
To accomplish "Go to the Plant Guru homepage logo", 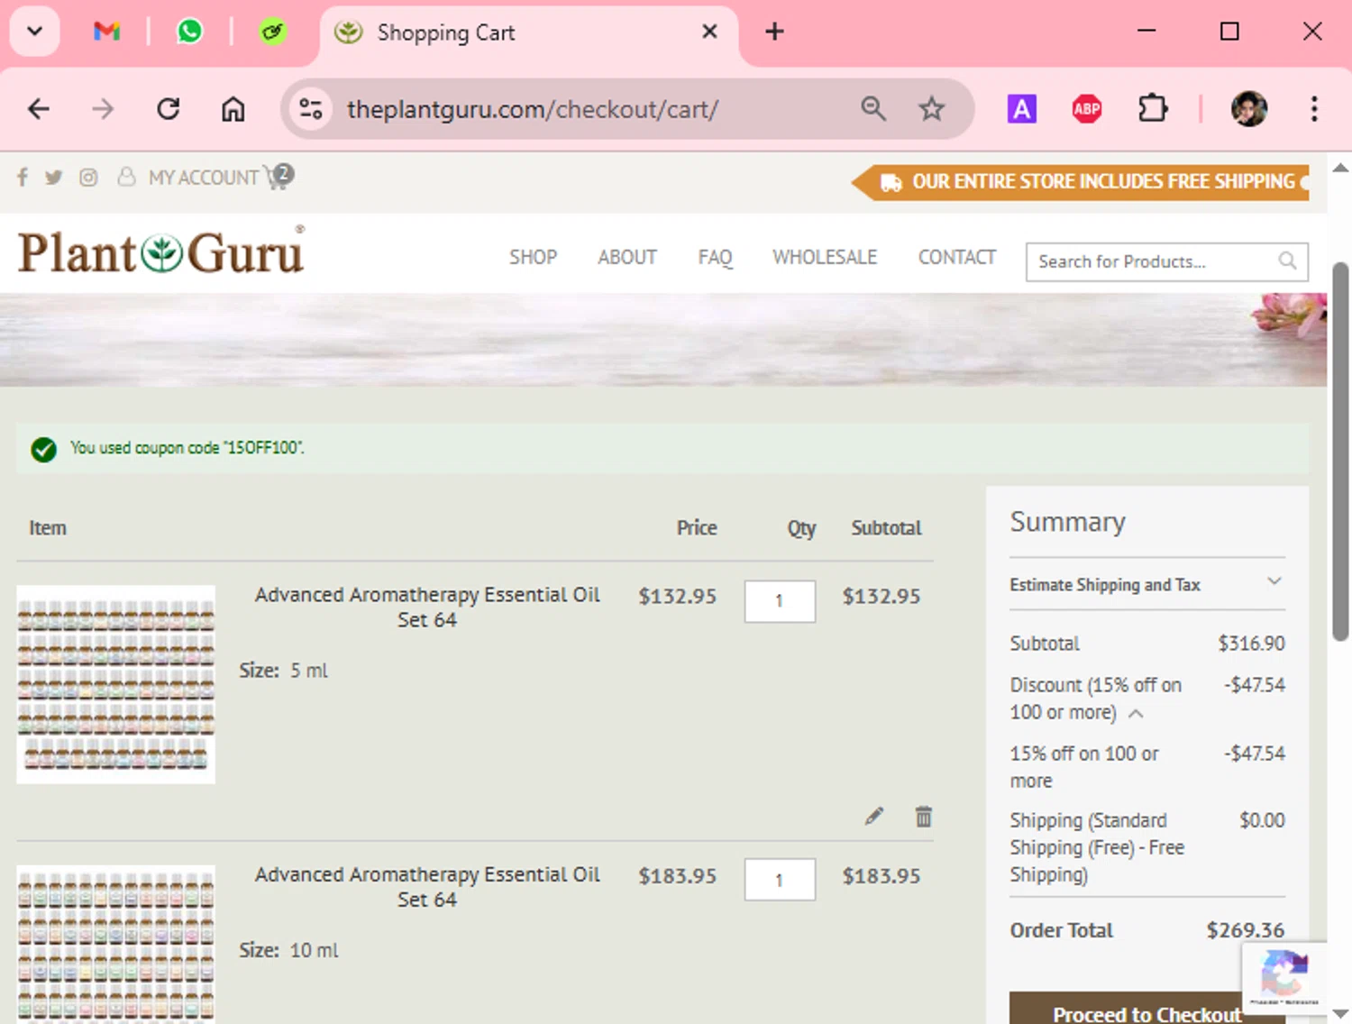I will click(161, 251).
